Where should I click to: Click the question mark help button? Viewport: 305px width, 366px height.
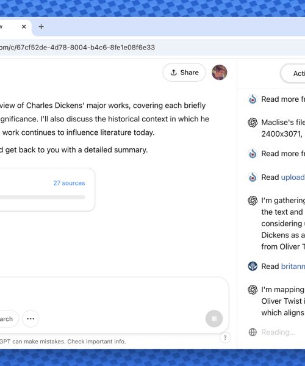coord(225,337)
